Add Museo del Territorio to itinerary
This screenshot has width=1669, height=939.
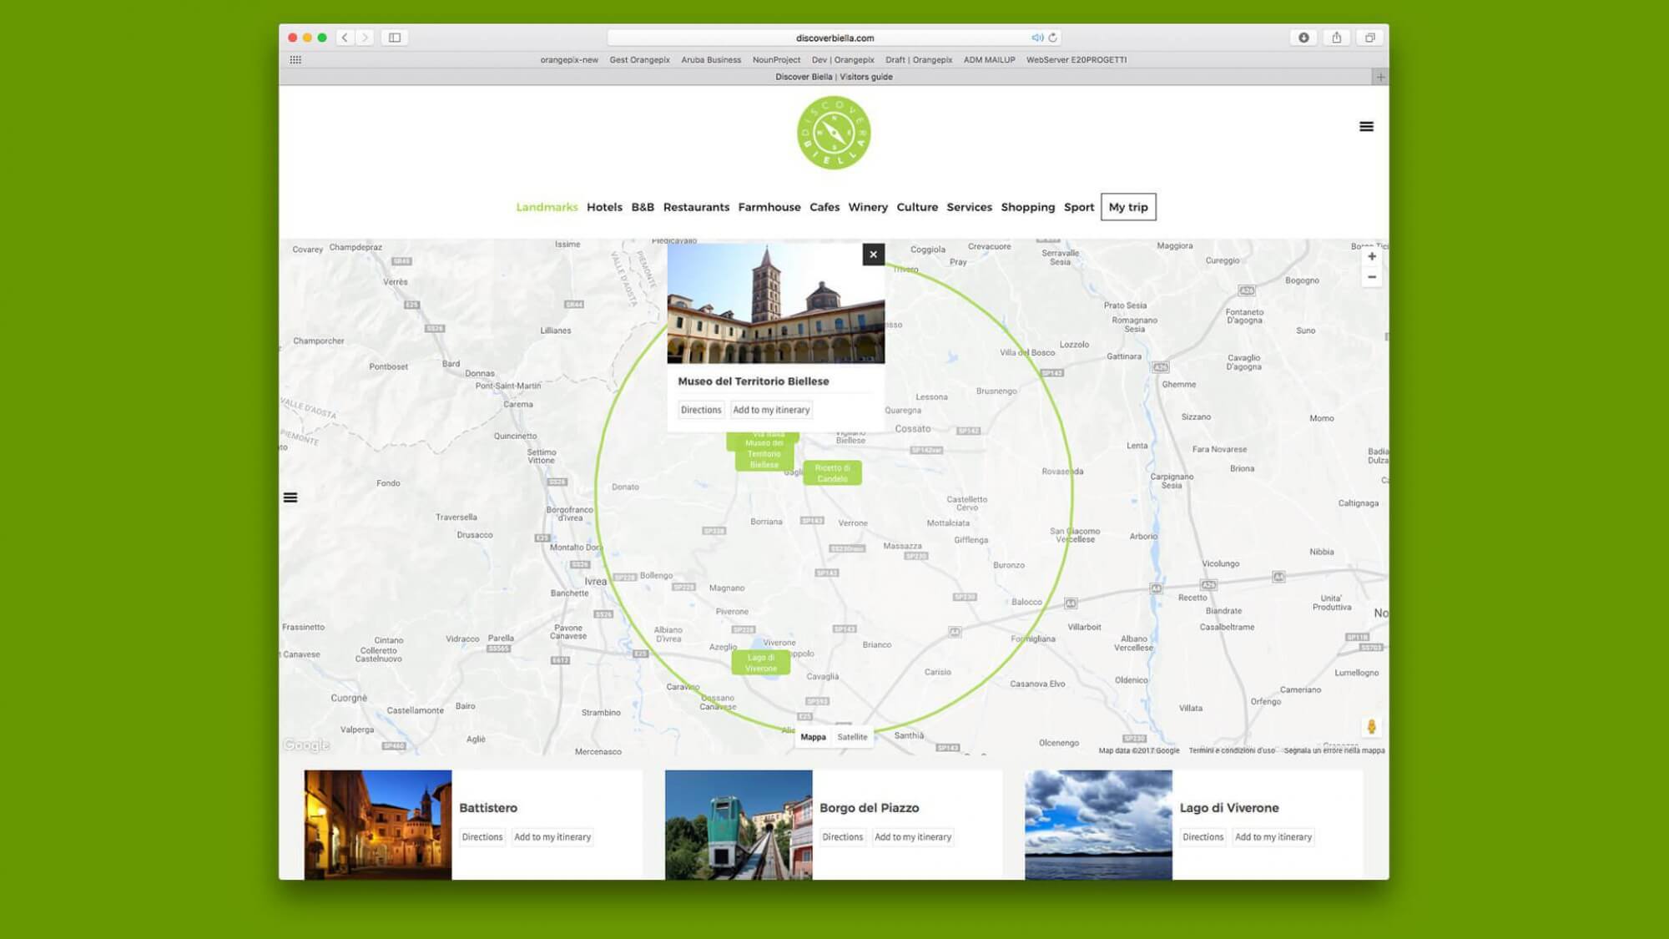click(771, 410)
